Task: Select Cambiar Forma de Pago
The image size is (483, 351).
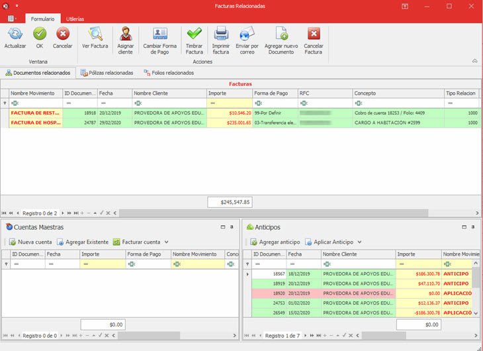Action: pos(160,34)
